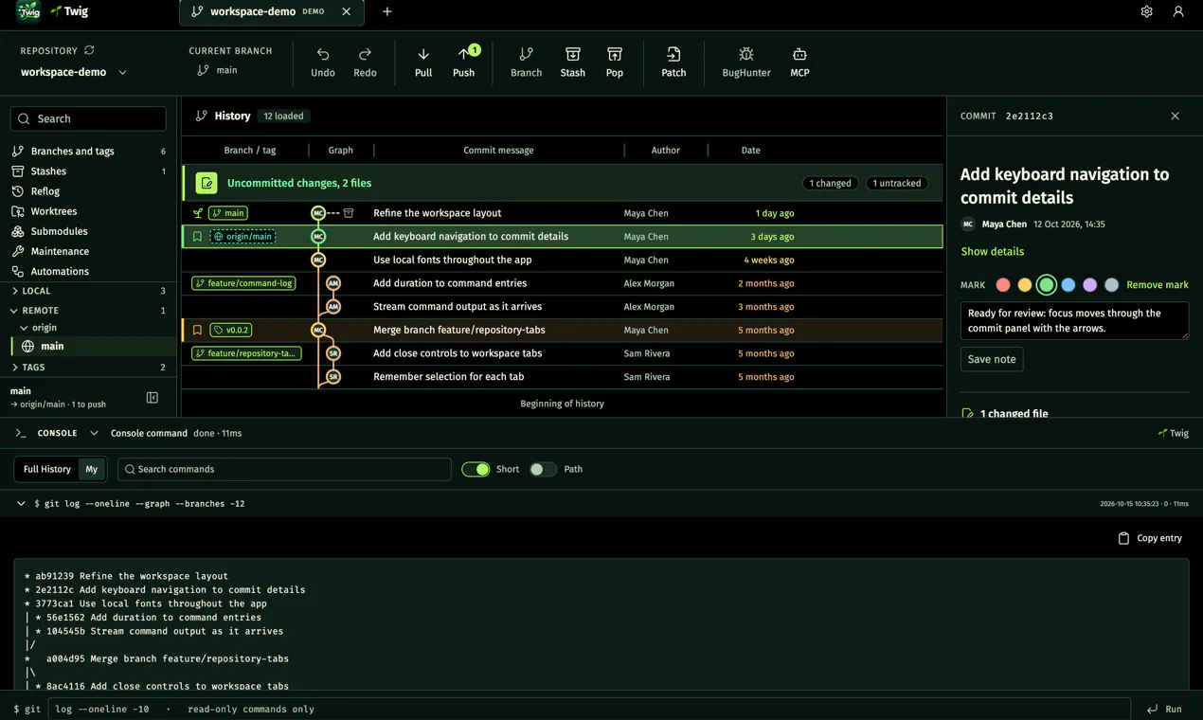Switch to Full History view
Image resolution: width=1203 pixels, height=720 pixels.
click(x=47, y=469)
